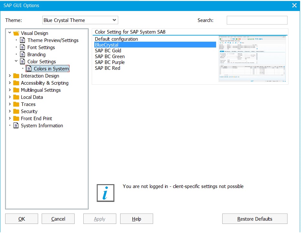303x241 pixels.
Task: Click the color theme preview thumbnail
Action: [252, 59]
